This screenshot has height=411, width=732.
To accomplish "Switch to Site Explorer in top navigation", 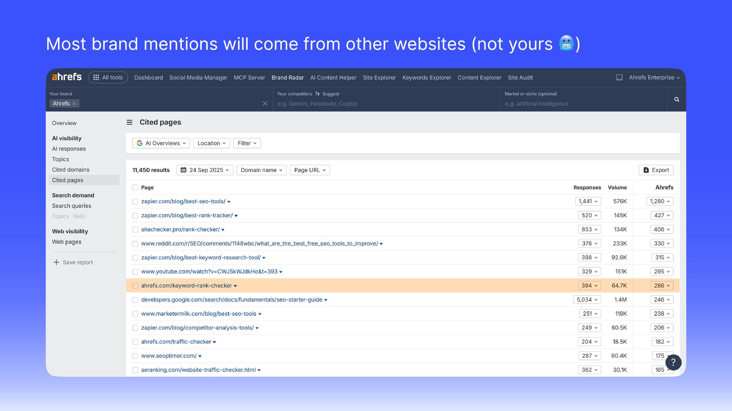I will click(379, 78).
